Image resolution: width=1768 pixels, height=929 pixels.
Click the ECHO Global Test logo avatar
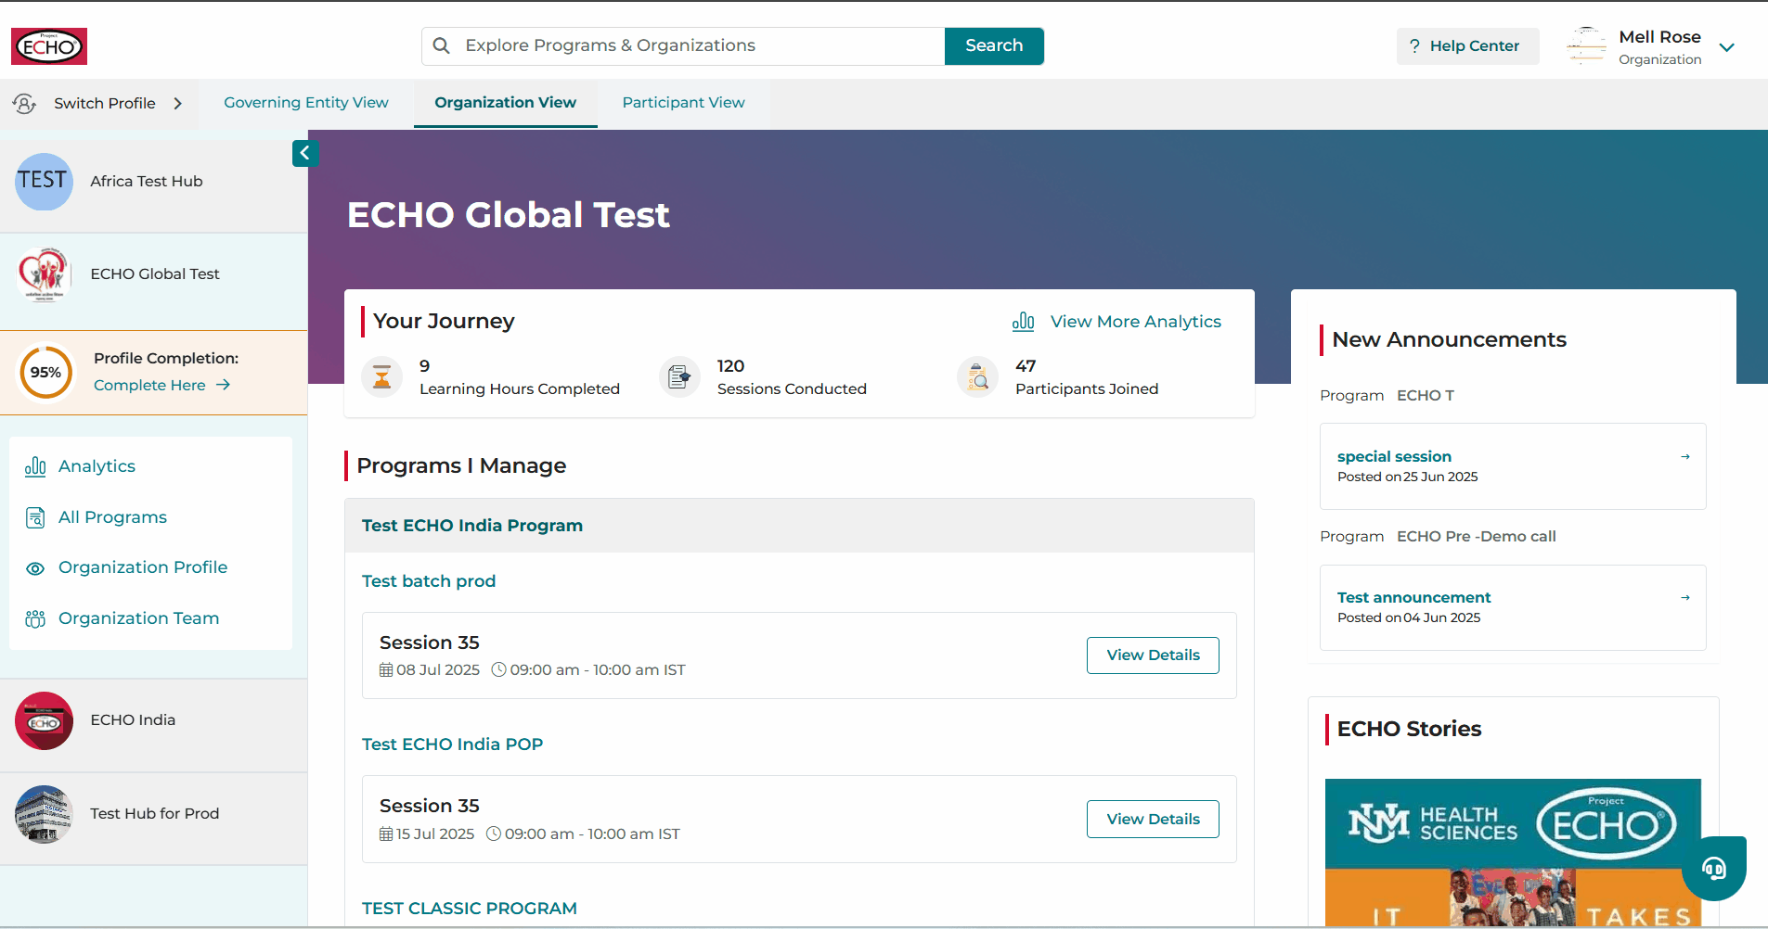44,274
